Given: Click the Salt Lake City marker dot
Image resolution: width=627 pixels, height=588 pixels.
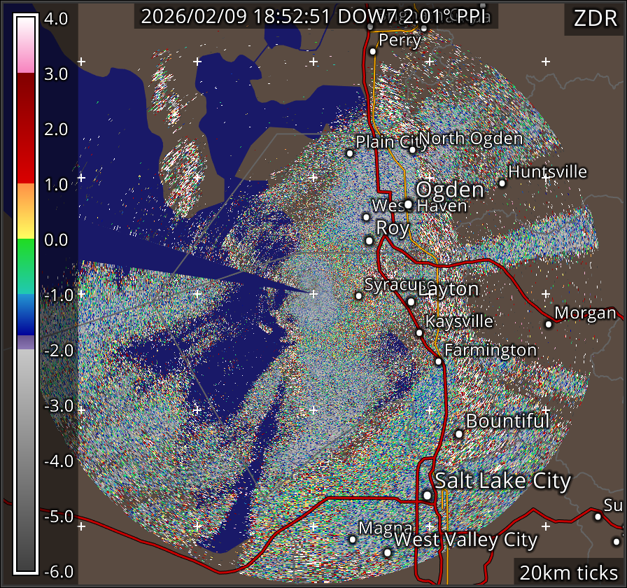Looking at the screenshot, I should point(427,496).
